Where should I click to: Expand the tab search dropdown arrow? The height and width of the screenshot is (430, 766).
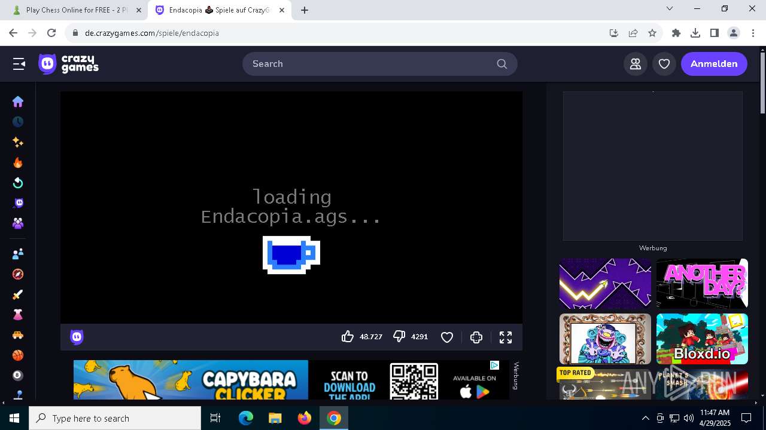point(670,9)
